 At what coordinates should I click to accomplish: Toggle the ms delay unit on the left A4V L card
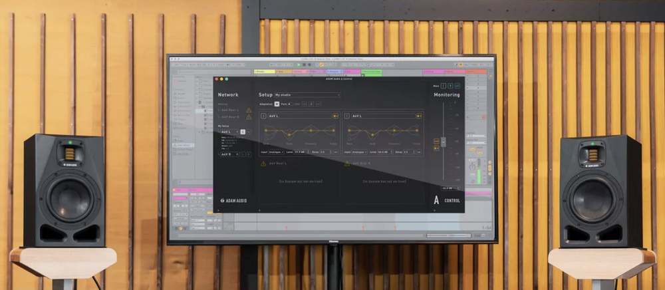[336, 152]
